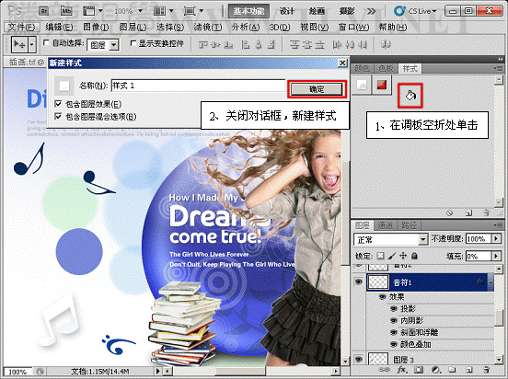
Task: Click the distribute left edges icon
Action: [337, 44]
